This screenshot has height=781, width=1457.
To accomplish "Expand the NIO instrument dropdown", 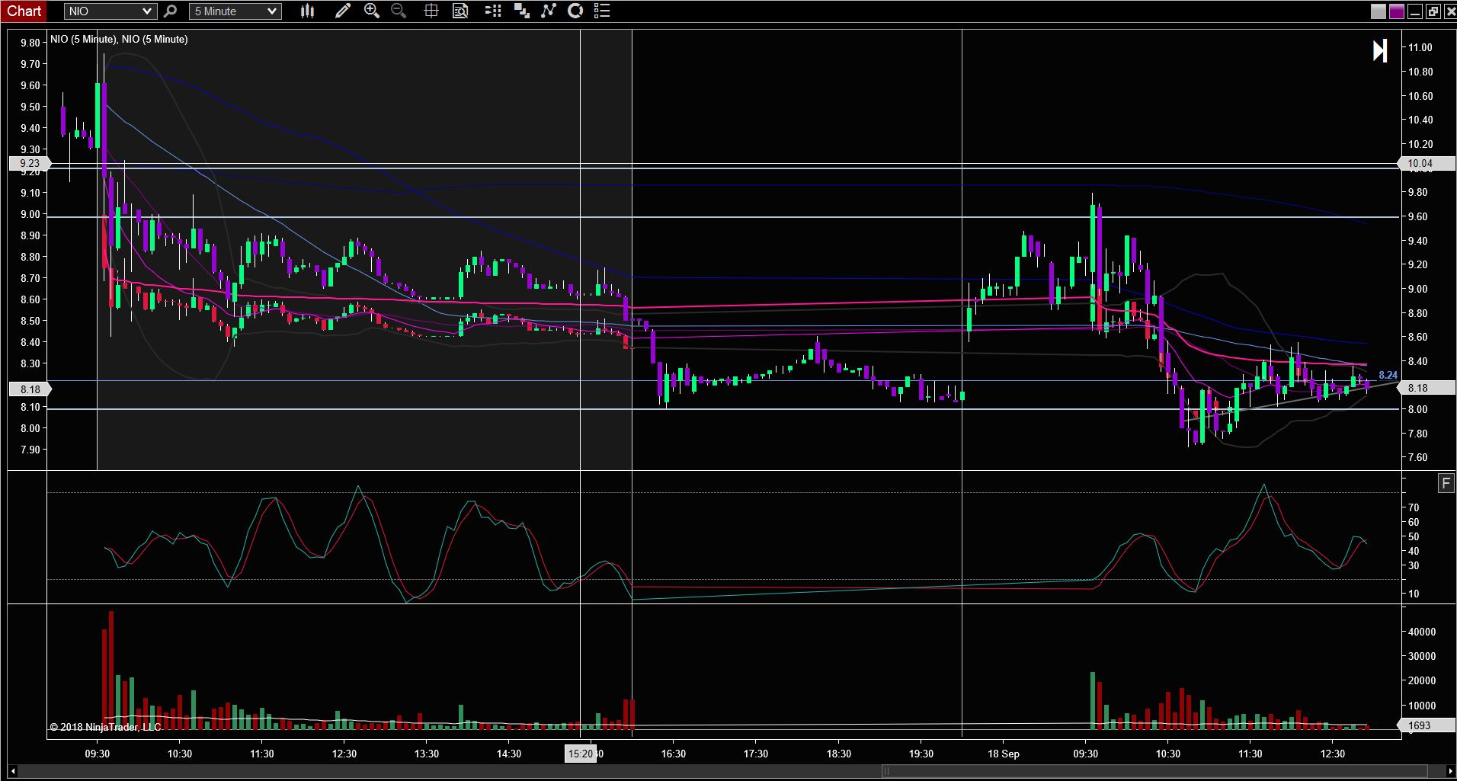I will click(x=110, y=11).
